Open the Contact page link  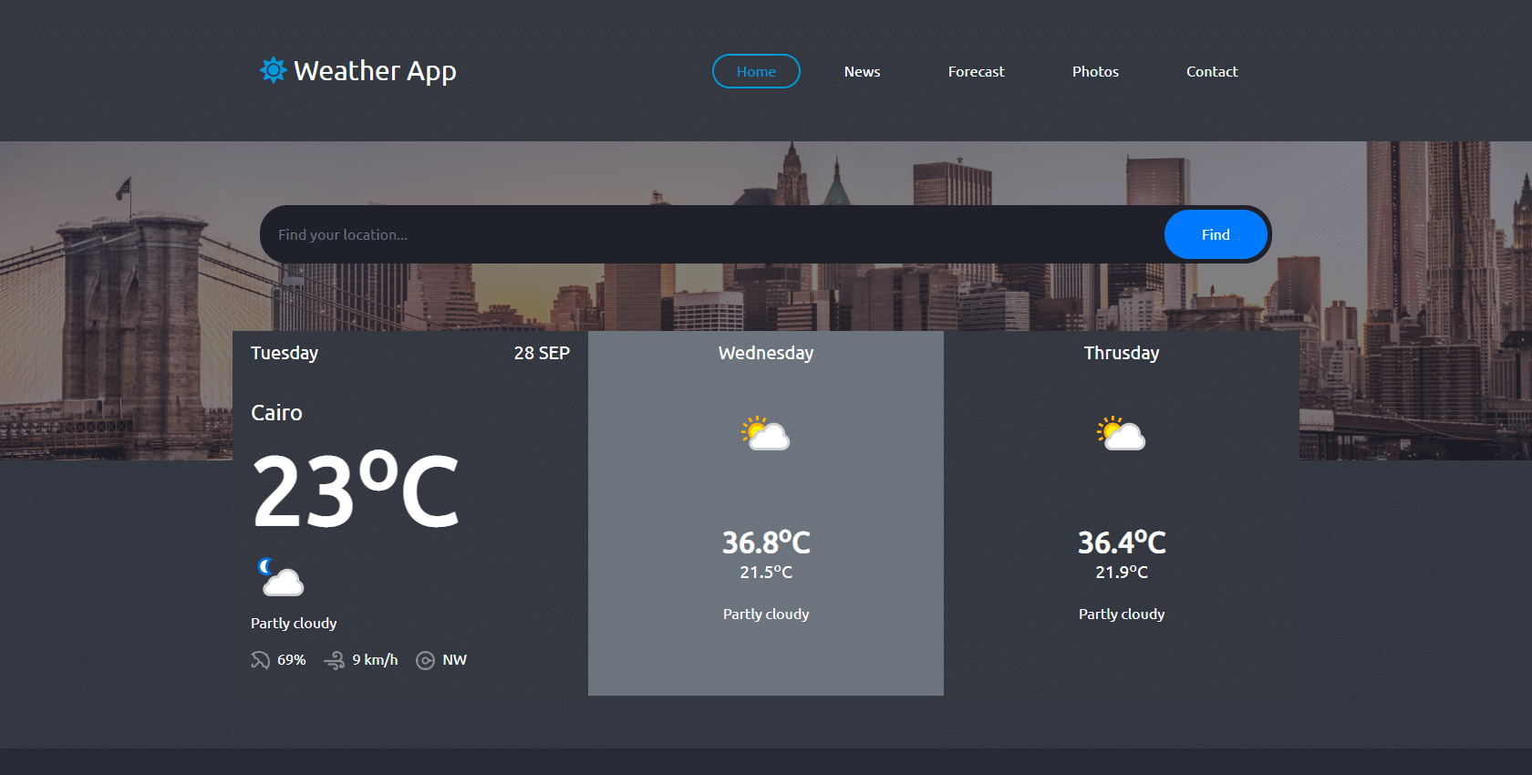tap(1212, 71)
